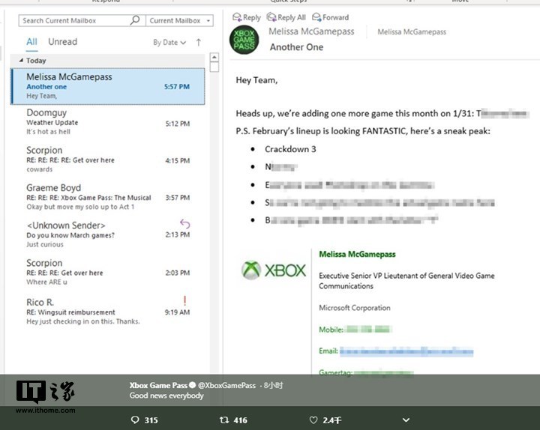Open Scorpion's 2:03 PM email

(x=108, y=273)
